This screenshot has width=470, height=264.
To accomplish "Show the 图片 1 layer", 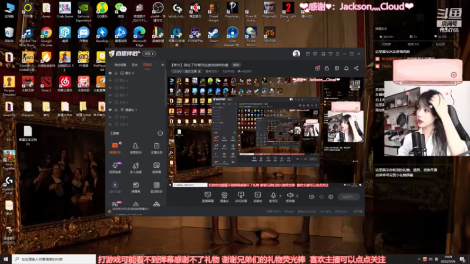I will click(x=110, y=87).
